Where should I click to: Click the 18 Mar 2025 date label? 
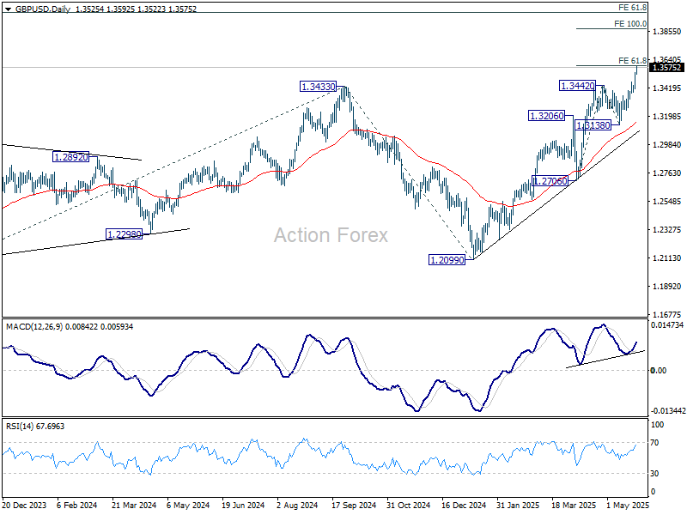574,505
